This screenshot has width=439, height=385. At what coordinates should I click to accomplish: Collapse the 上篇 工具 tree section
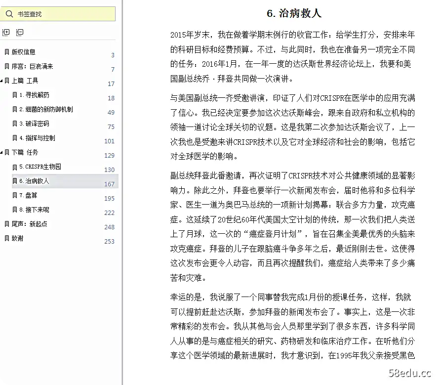coord(1,81)
